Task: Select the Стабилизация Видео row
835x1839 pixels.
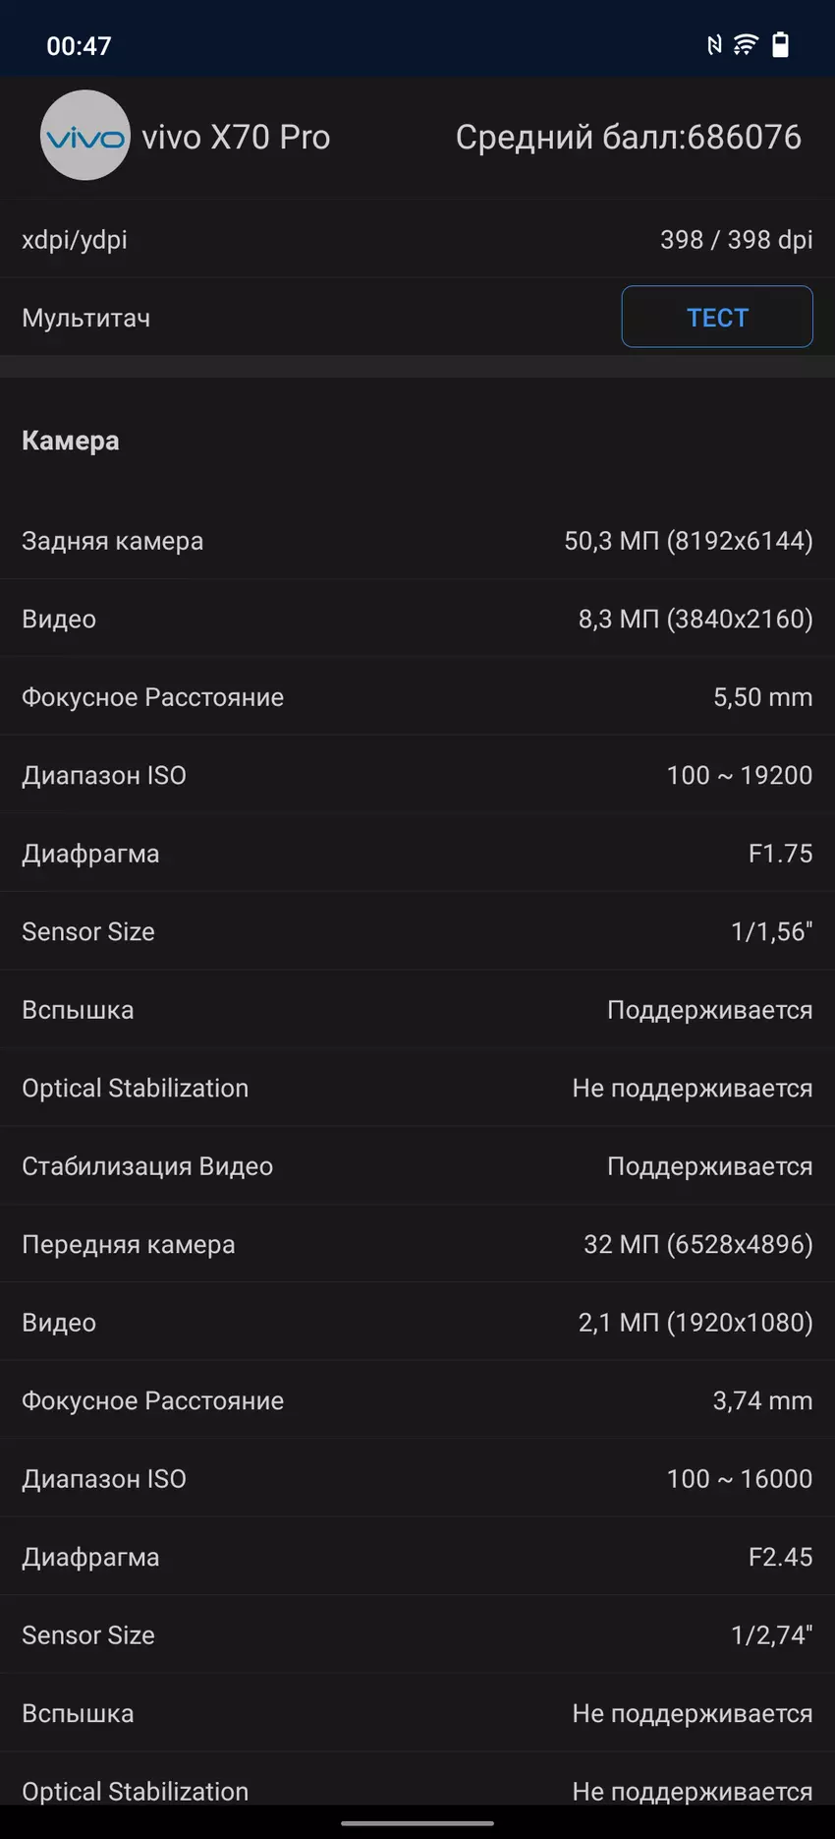Action: click(417, 1166)
